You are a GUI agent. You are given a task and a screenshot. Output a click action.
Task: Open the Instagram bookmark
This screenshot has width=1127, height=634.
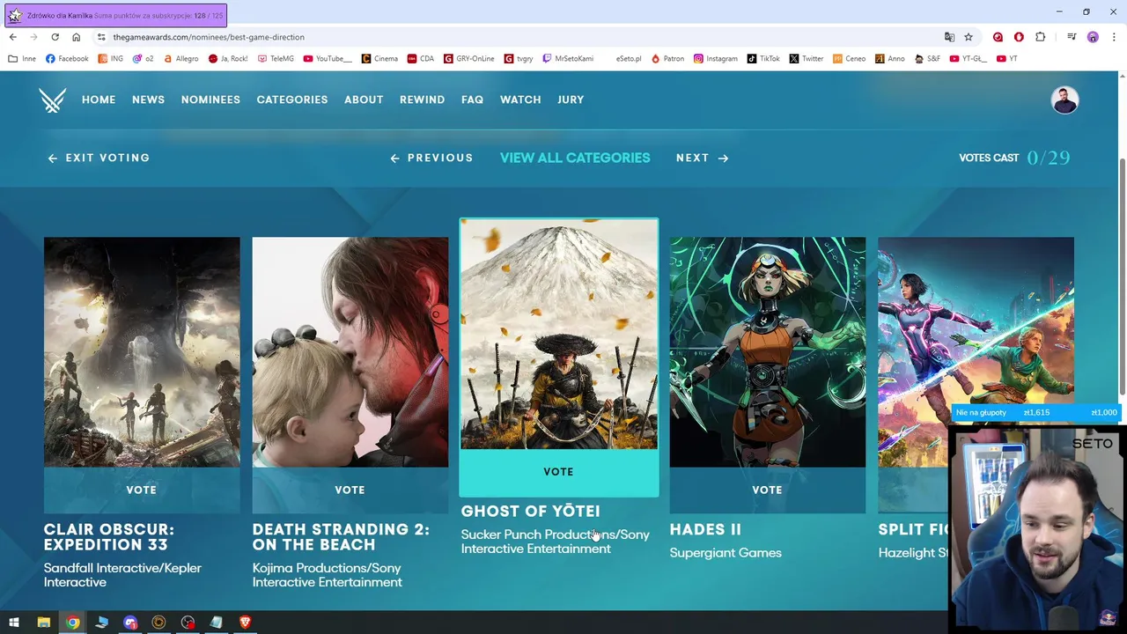pyautogui.click(x=716, y=59)
